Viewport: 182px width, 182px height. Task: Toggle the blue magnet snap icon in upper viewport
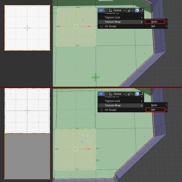(137, 11)
